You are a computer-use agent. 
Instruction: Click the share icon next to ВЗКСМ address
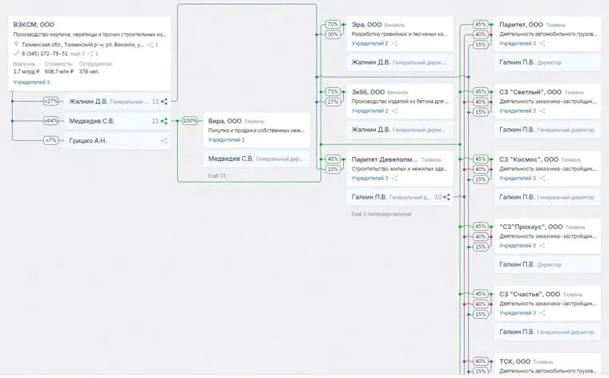pos(149,45)
